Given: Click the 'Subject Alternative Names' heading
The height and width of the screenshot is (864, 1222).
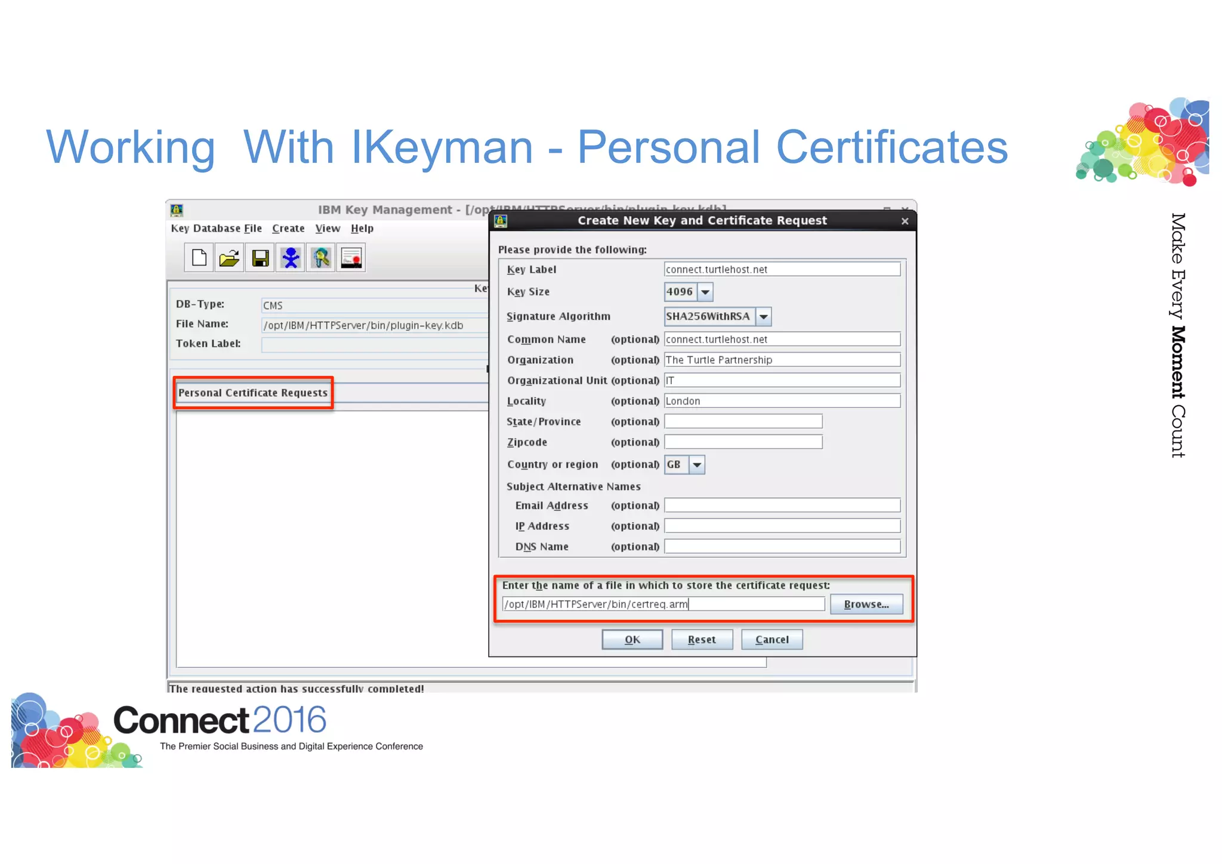Looking at the screenshot, I should 573,486.
